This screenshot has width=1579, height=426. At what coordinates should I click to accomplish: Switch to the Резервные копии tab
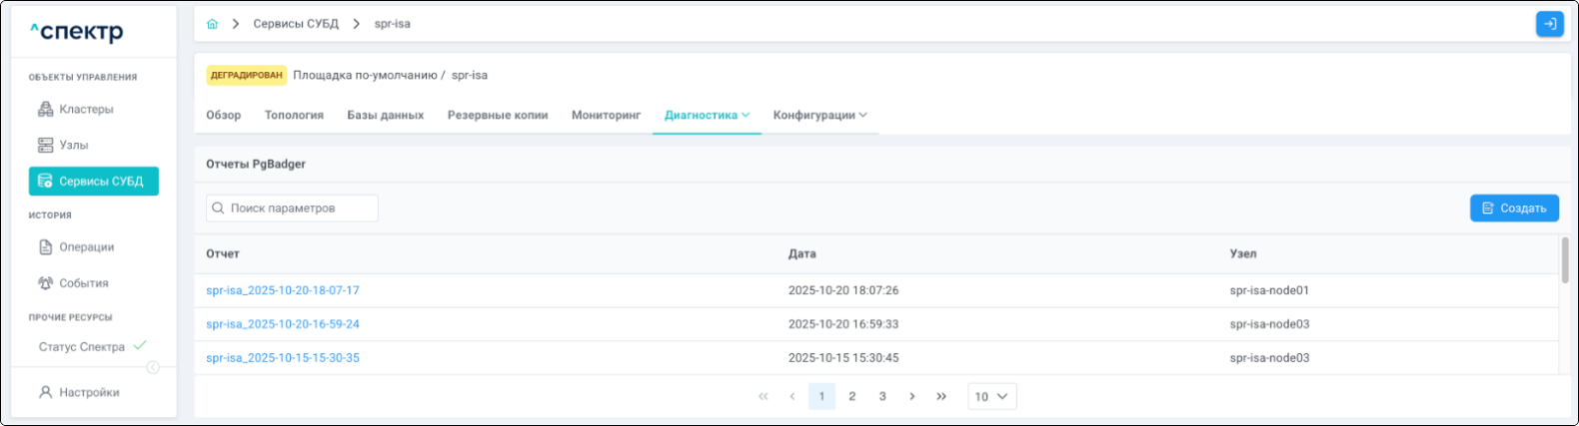point(498,115)
